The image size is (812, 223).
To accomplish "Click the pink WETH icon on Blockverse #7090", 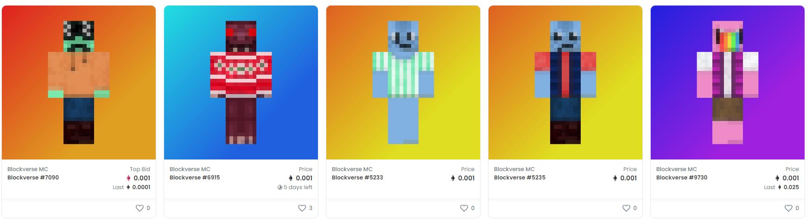I will click(128, 178).
